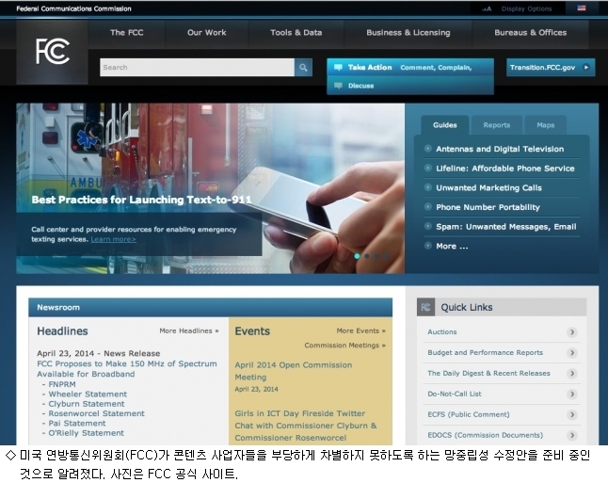Open Antennas and Digital Television guide
The width and height of the screenshot is (608, 483).
(x=500, y=149)
